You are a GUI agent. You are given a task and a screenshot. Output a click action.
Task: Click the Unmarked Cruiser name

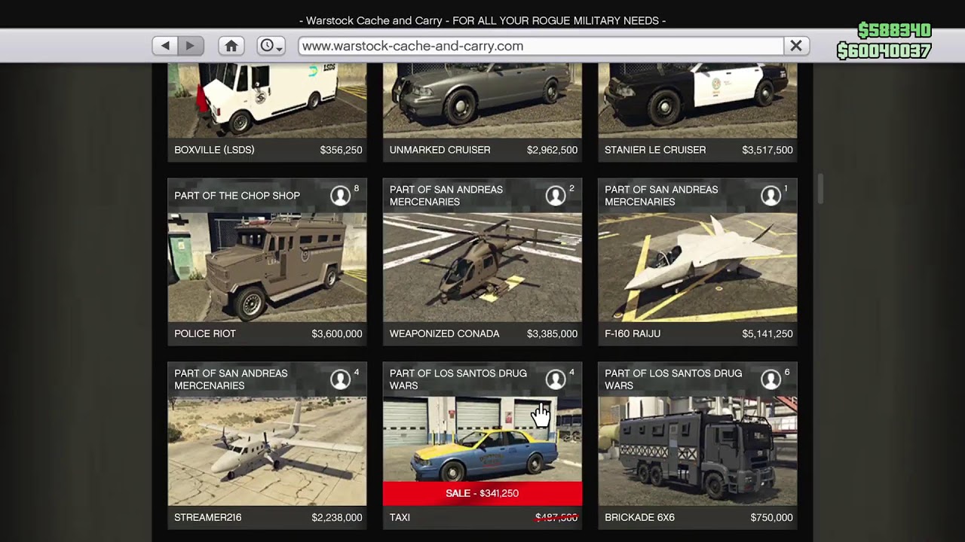pyautogui.click(x=440, y=150)
